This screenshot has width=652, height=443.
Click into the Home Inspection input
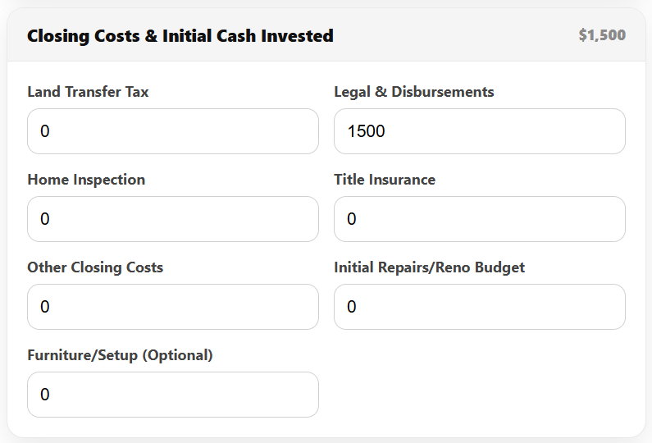[172, 219]
